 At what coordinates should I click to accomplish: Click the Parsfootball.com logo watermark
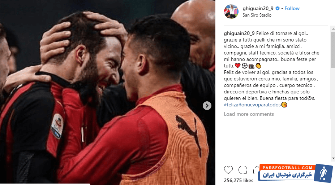[296, 173]
